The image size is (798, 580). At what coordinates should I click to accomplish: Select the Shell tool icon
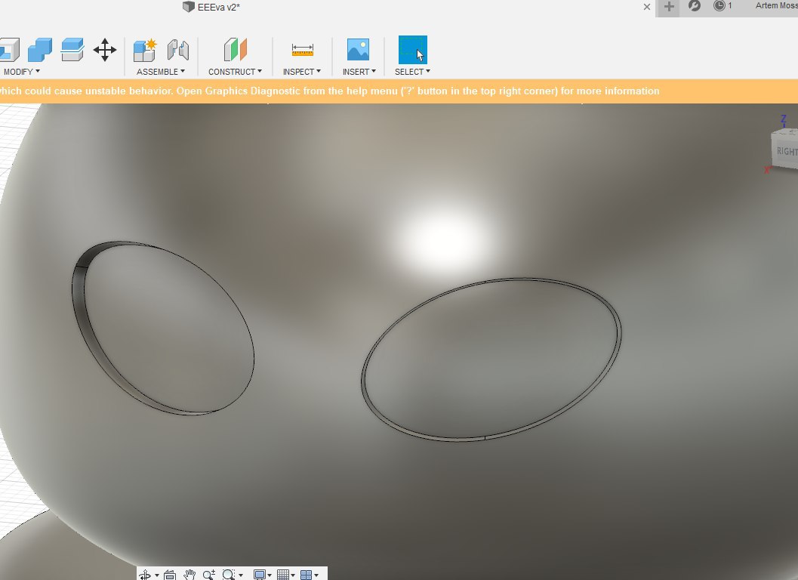tap(9, 50)
